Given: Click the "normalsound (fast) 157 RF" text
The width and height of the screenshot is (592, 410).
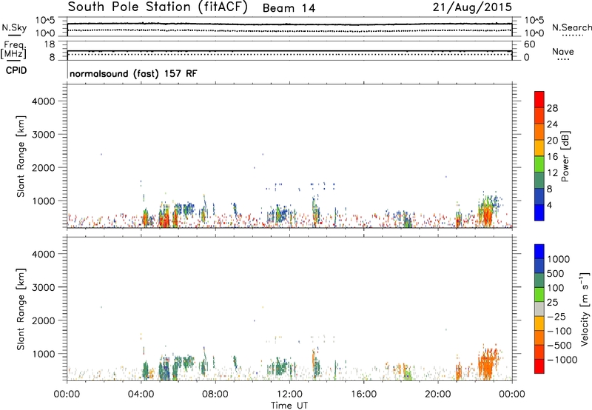Looking at the screenshot, I should 133,73.
